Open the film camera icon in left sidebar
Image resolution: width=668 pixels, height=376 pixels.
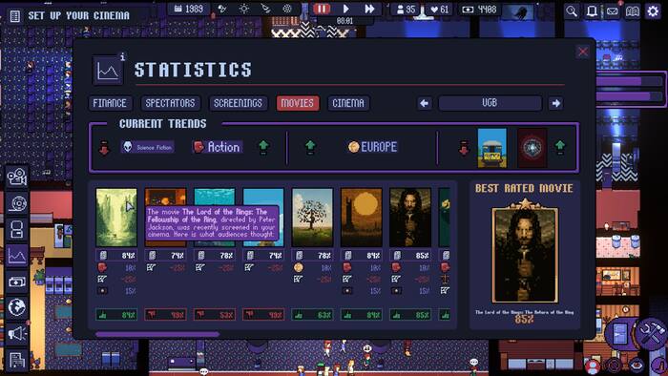click(17, 178)
